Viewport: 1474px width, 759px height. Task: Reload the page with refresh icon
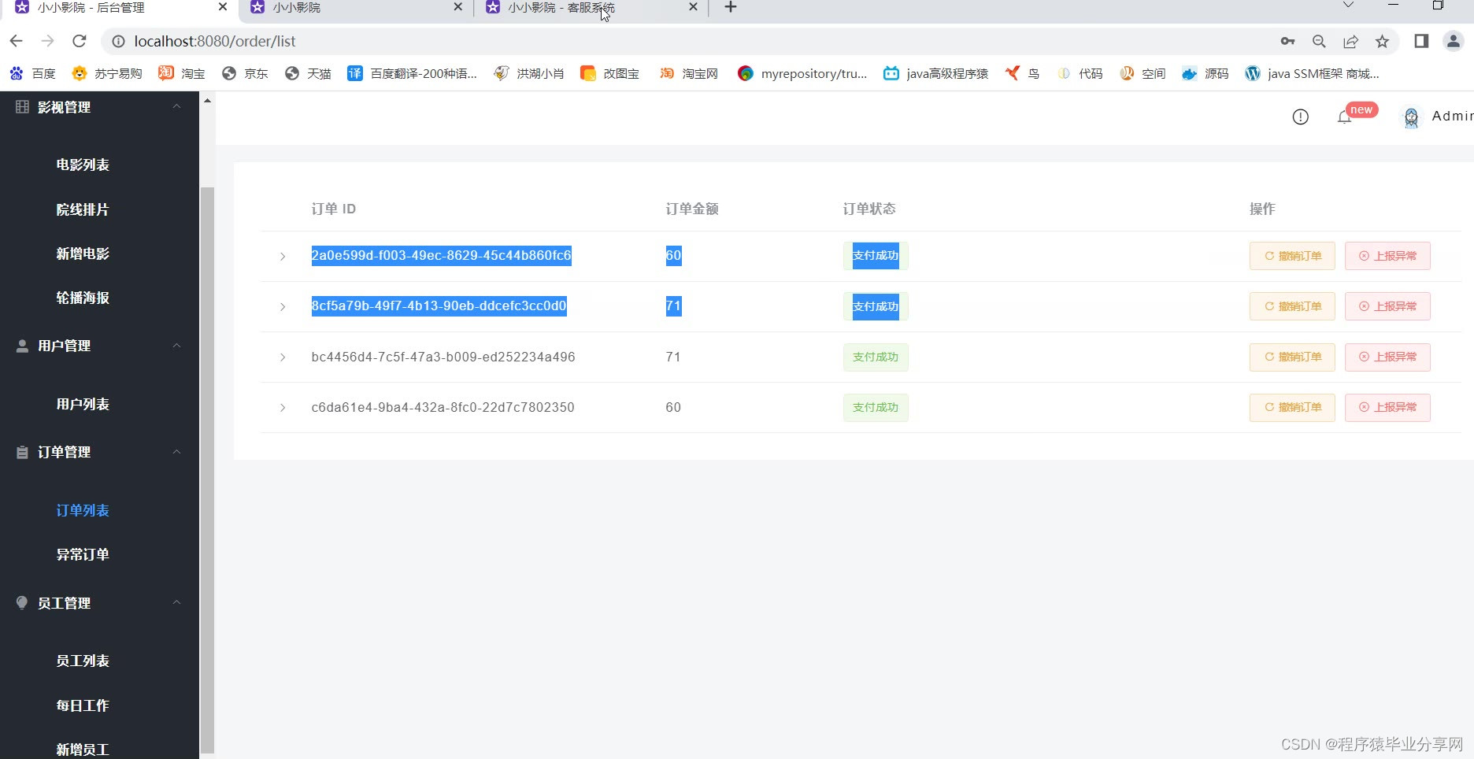tap(79, 41)
